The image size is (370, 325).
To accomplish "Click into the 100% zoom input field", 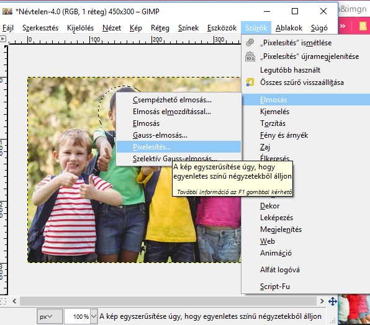I will coord(78,316).
